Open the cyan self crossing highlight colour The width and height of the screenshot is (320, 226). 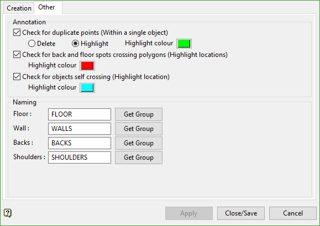(x=87, y=88)
